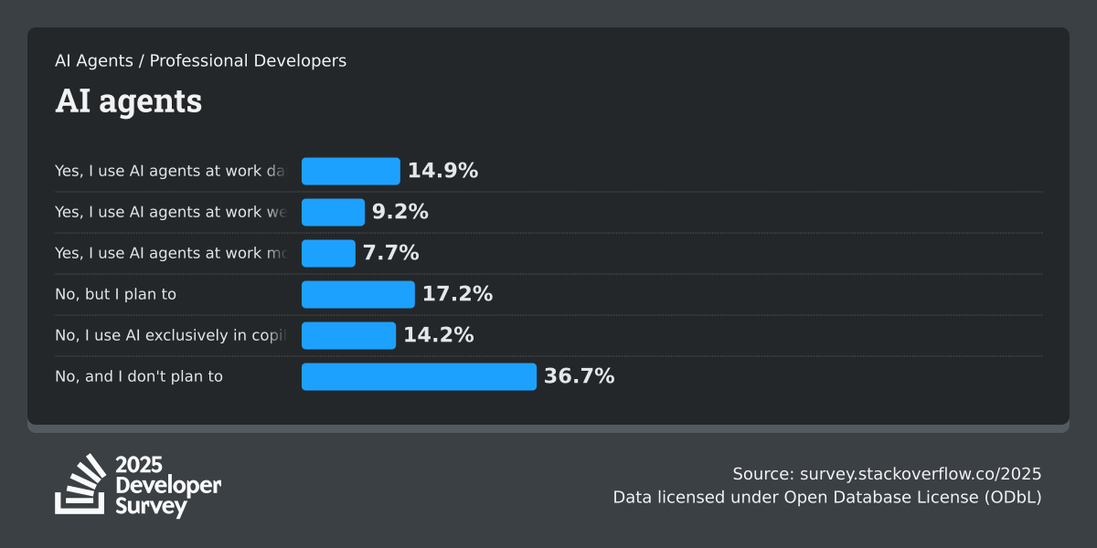Click the 14.2% copilot-only bar

pos(348,335)
